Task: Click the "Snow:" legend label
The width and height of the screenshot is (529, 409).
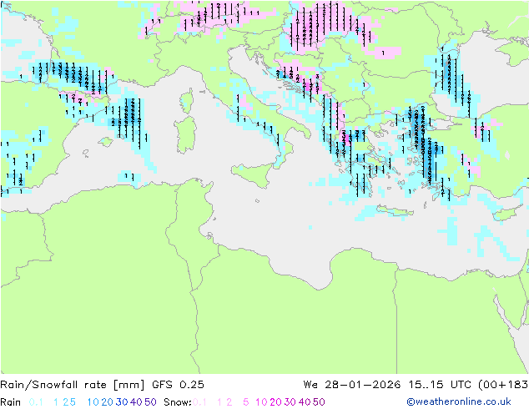Action: [178, 402]
